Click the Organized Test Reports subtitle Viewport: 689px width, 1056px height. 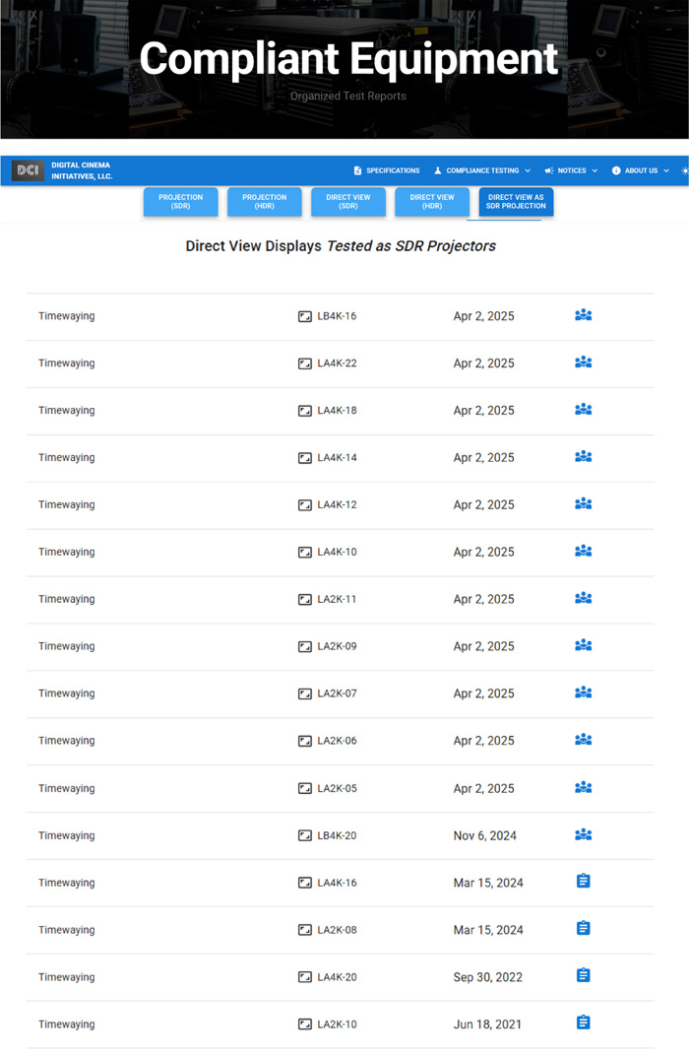(x=347, y=96)
